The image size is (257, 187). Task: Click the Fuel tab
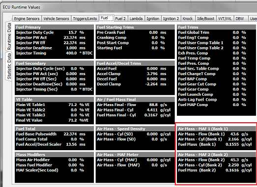(x=106, y=18)
